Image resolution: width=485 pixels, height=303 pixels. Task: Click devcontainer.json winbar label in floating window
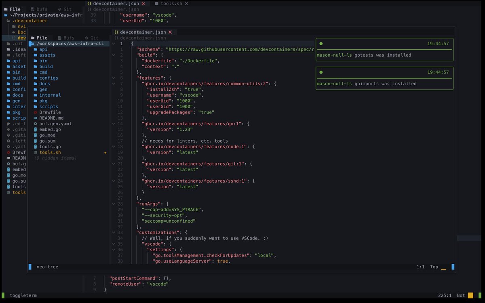pos(140,38)
